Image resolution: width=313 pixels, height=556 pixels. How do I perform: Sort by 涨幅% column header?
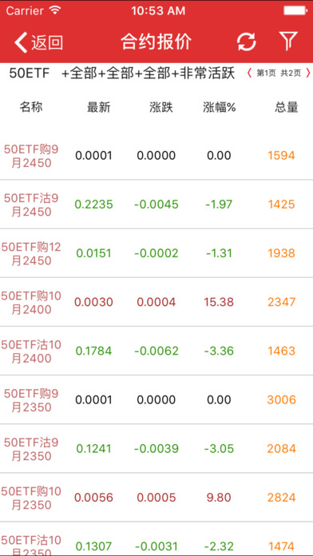pos(220,107)
